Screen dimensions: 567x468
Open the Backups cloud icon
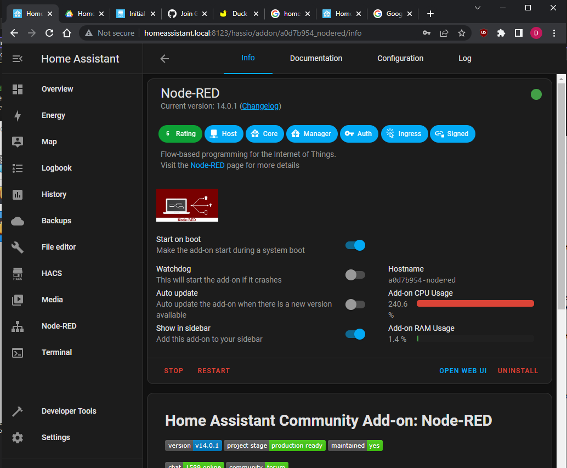click(18, 221)
